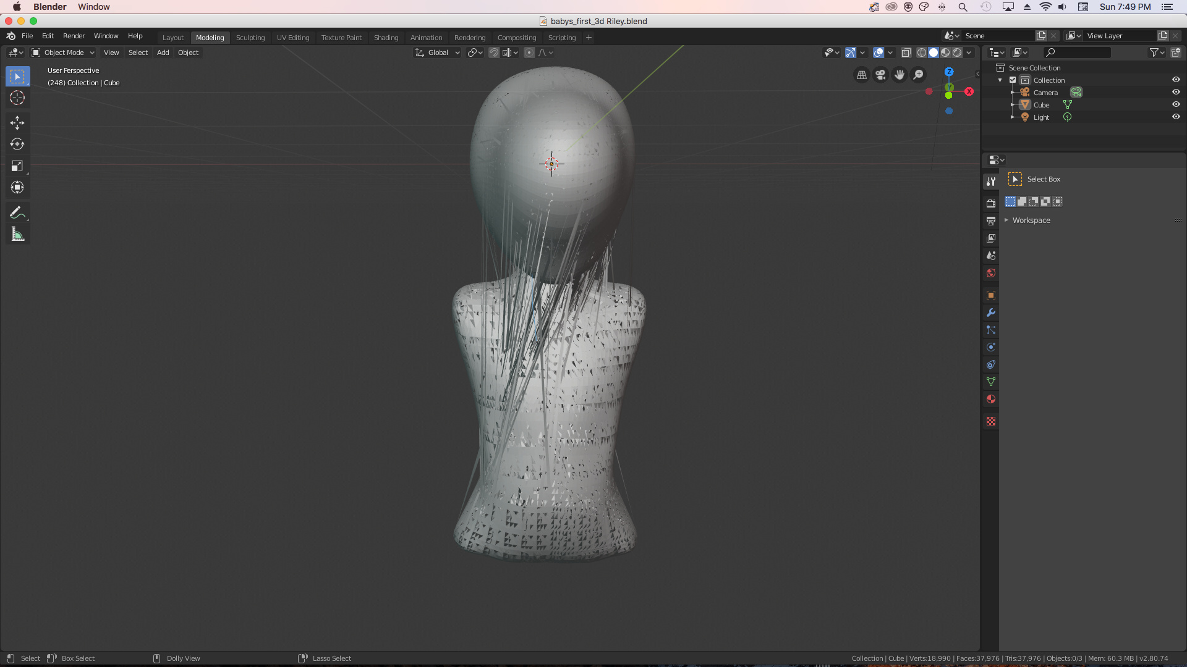This screenshot has width=1187, height=667.
Task: Click the Snapping magnet icon
Action: [493, 52]
